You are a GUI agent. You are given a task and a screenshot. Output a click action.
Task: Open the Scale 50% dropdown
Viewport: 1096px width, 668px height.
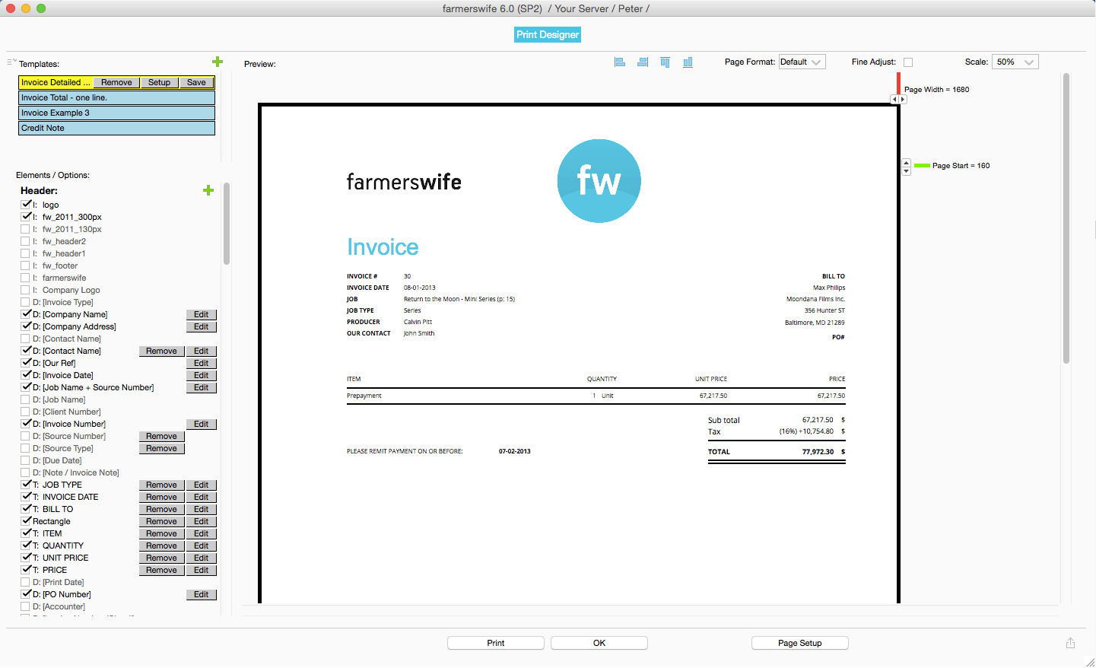(1015, 62)
